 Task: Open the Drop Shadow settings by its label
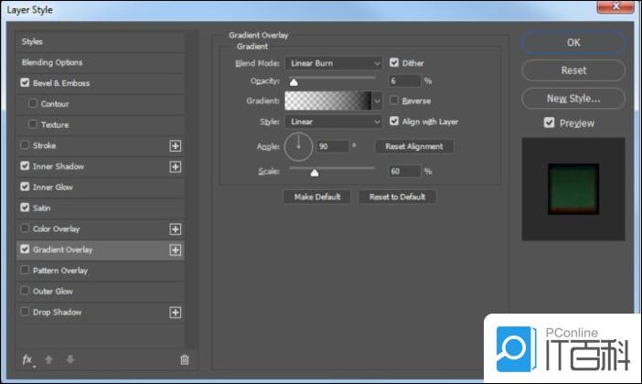(58, 313)
